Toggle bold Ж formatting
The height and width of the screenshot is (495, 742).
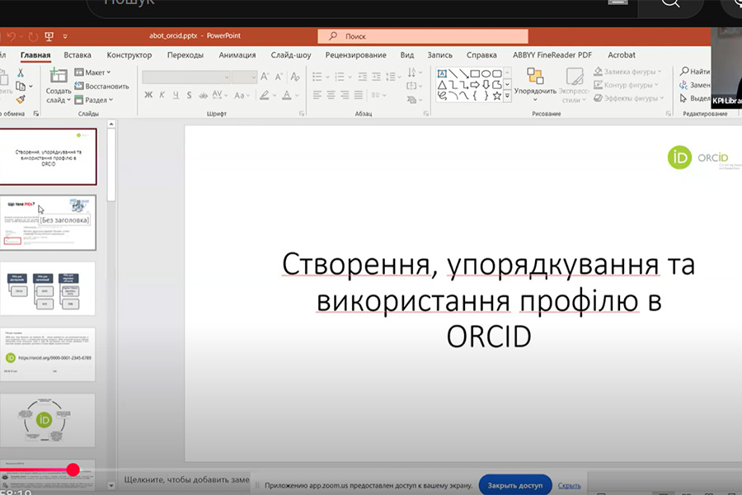[x=148, y=95]
